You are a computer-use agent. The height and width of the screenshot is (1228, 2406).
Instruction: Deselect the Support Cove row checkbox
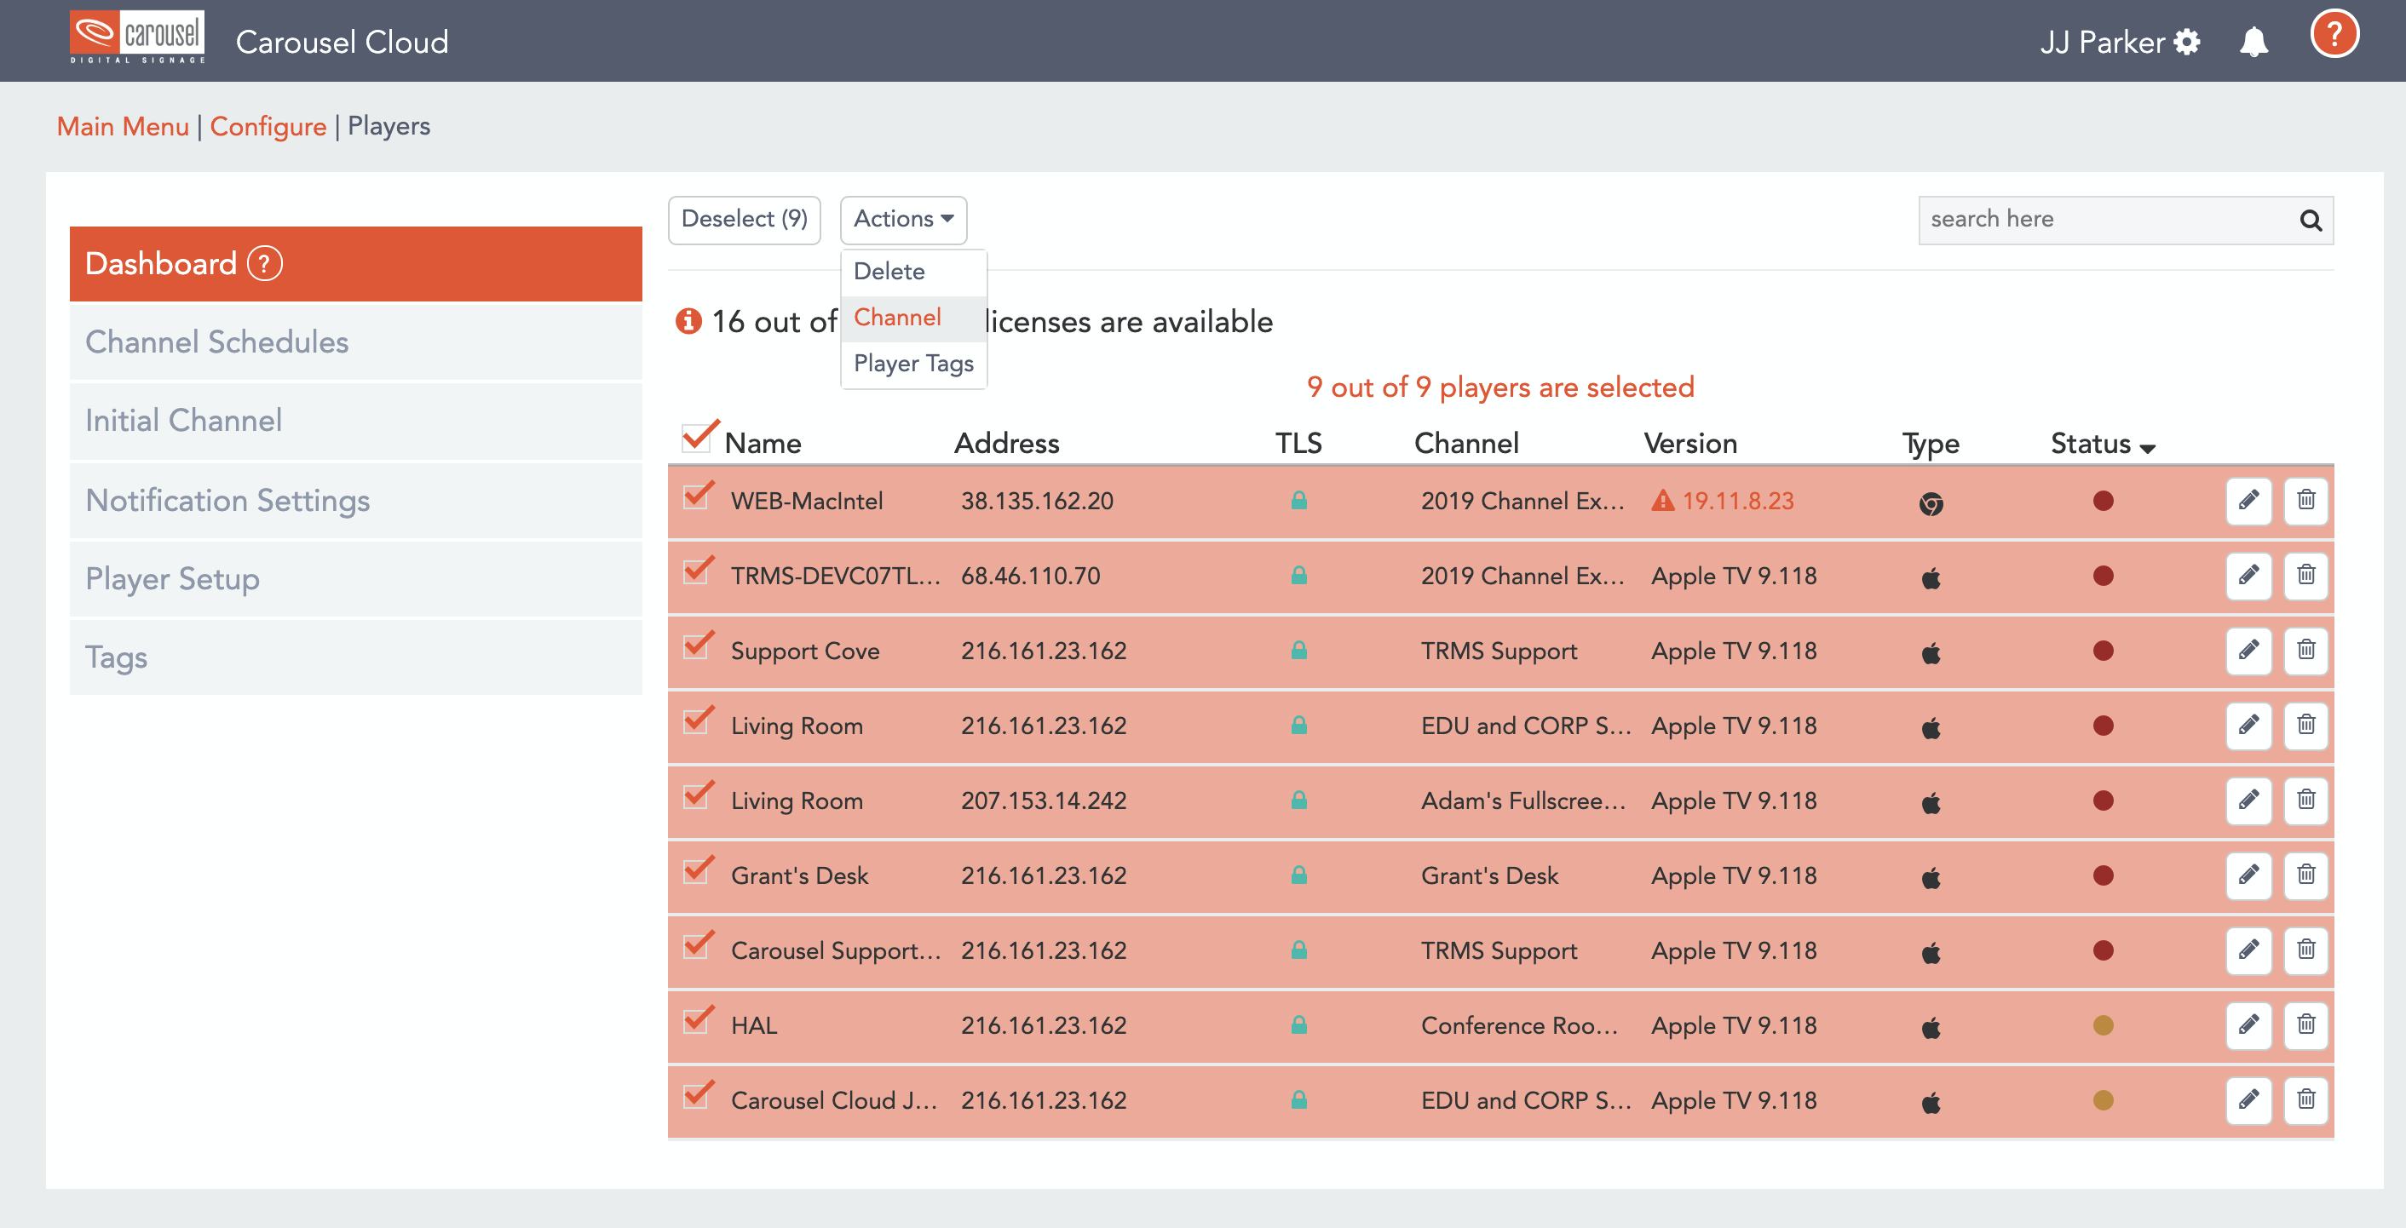697,646
